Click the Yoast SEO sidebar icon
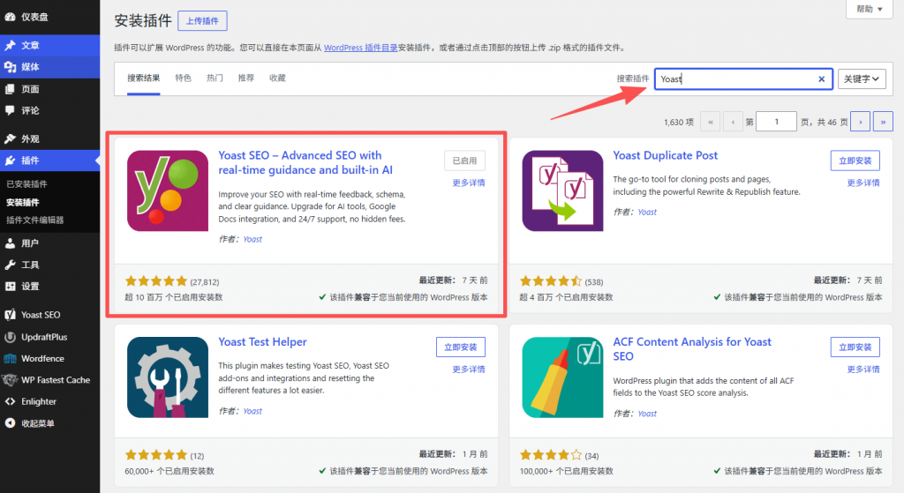This screenshot has height=493, width=904. pyautogui.click(x=10, y=315)
